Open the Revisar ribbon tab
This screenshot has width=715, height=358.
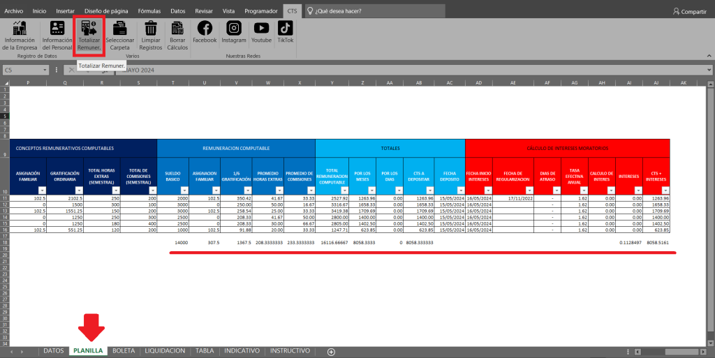click(204, 11)
